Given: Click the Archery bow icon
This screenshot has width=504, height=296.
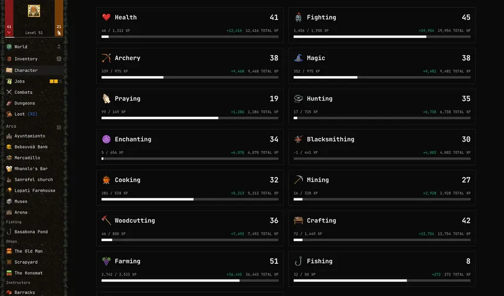Looking at the screenshot, I should tap(106, 58).
